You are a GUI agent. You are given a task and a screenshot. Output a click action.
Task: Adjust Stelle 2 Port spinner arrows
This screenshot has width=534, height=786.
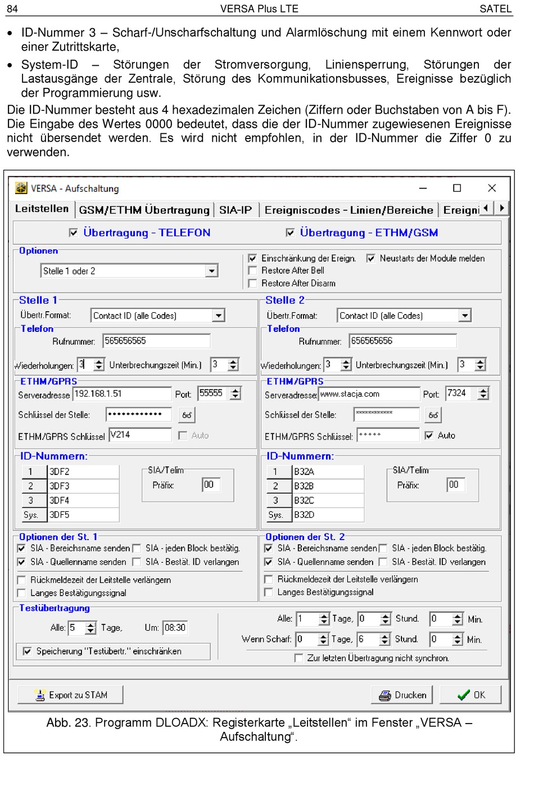(x=483, y=393)
